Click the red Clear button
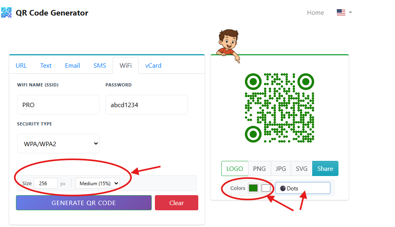Viewport: 395px width, 227px height. click(x=176, y=203)
